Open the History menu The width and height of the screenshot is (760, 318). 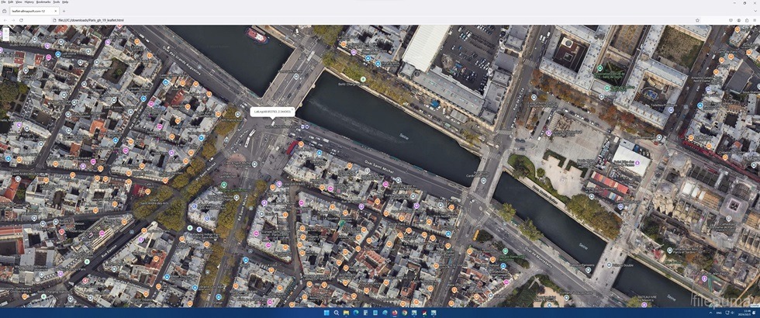pyautogui.click(x=29, y=2)
